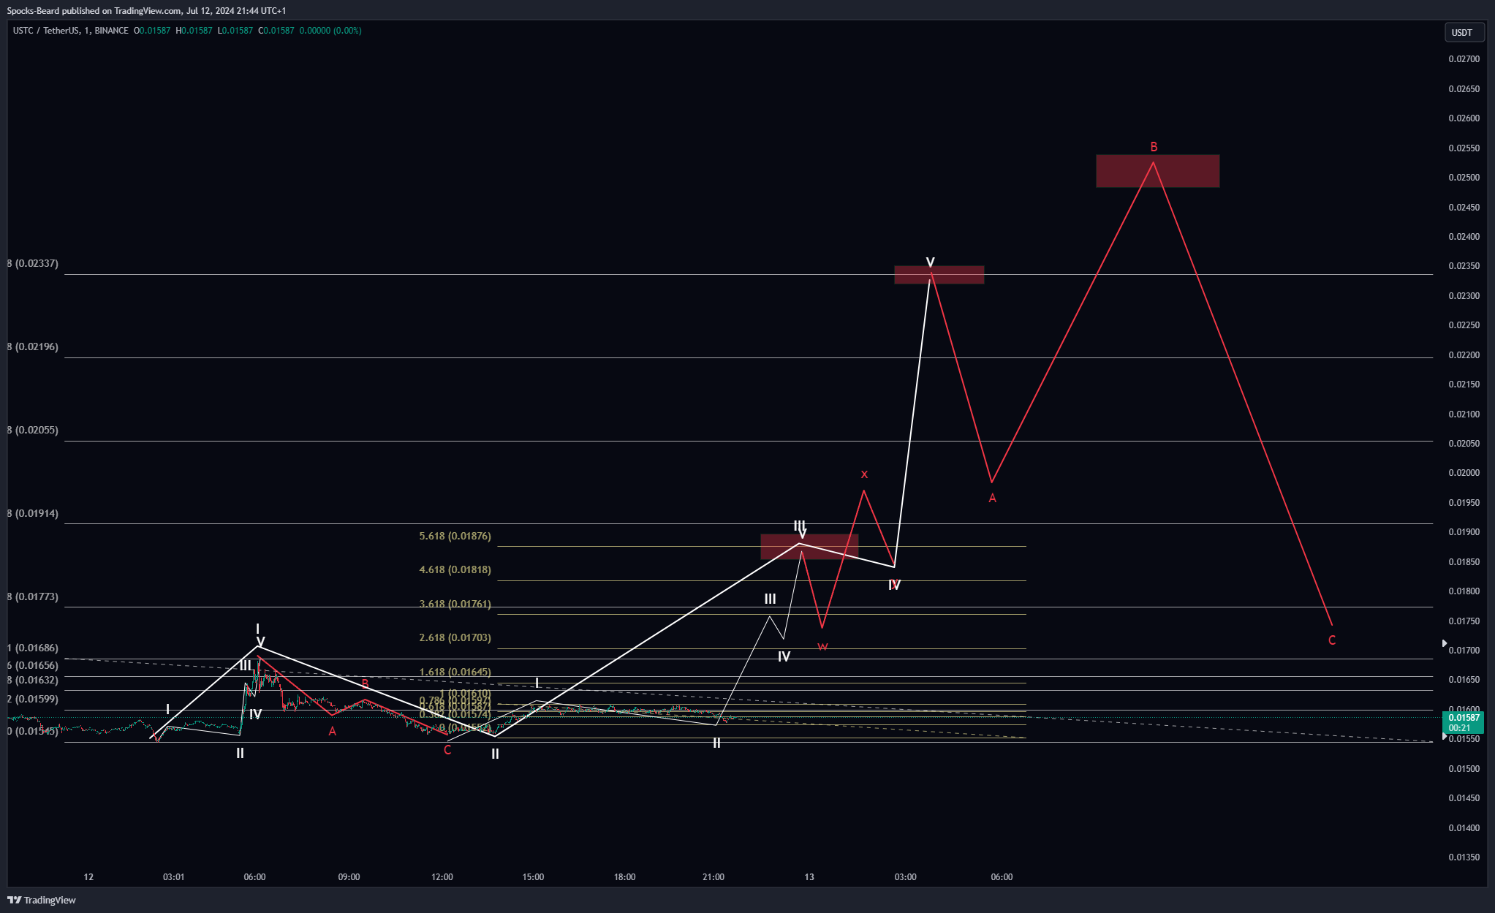Click the level label 8 (0.02055)
The image size is (1495, 913).
pos(33,430)
